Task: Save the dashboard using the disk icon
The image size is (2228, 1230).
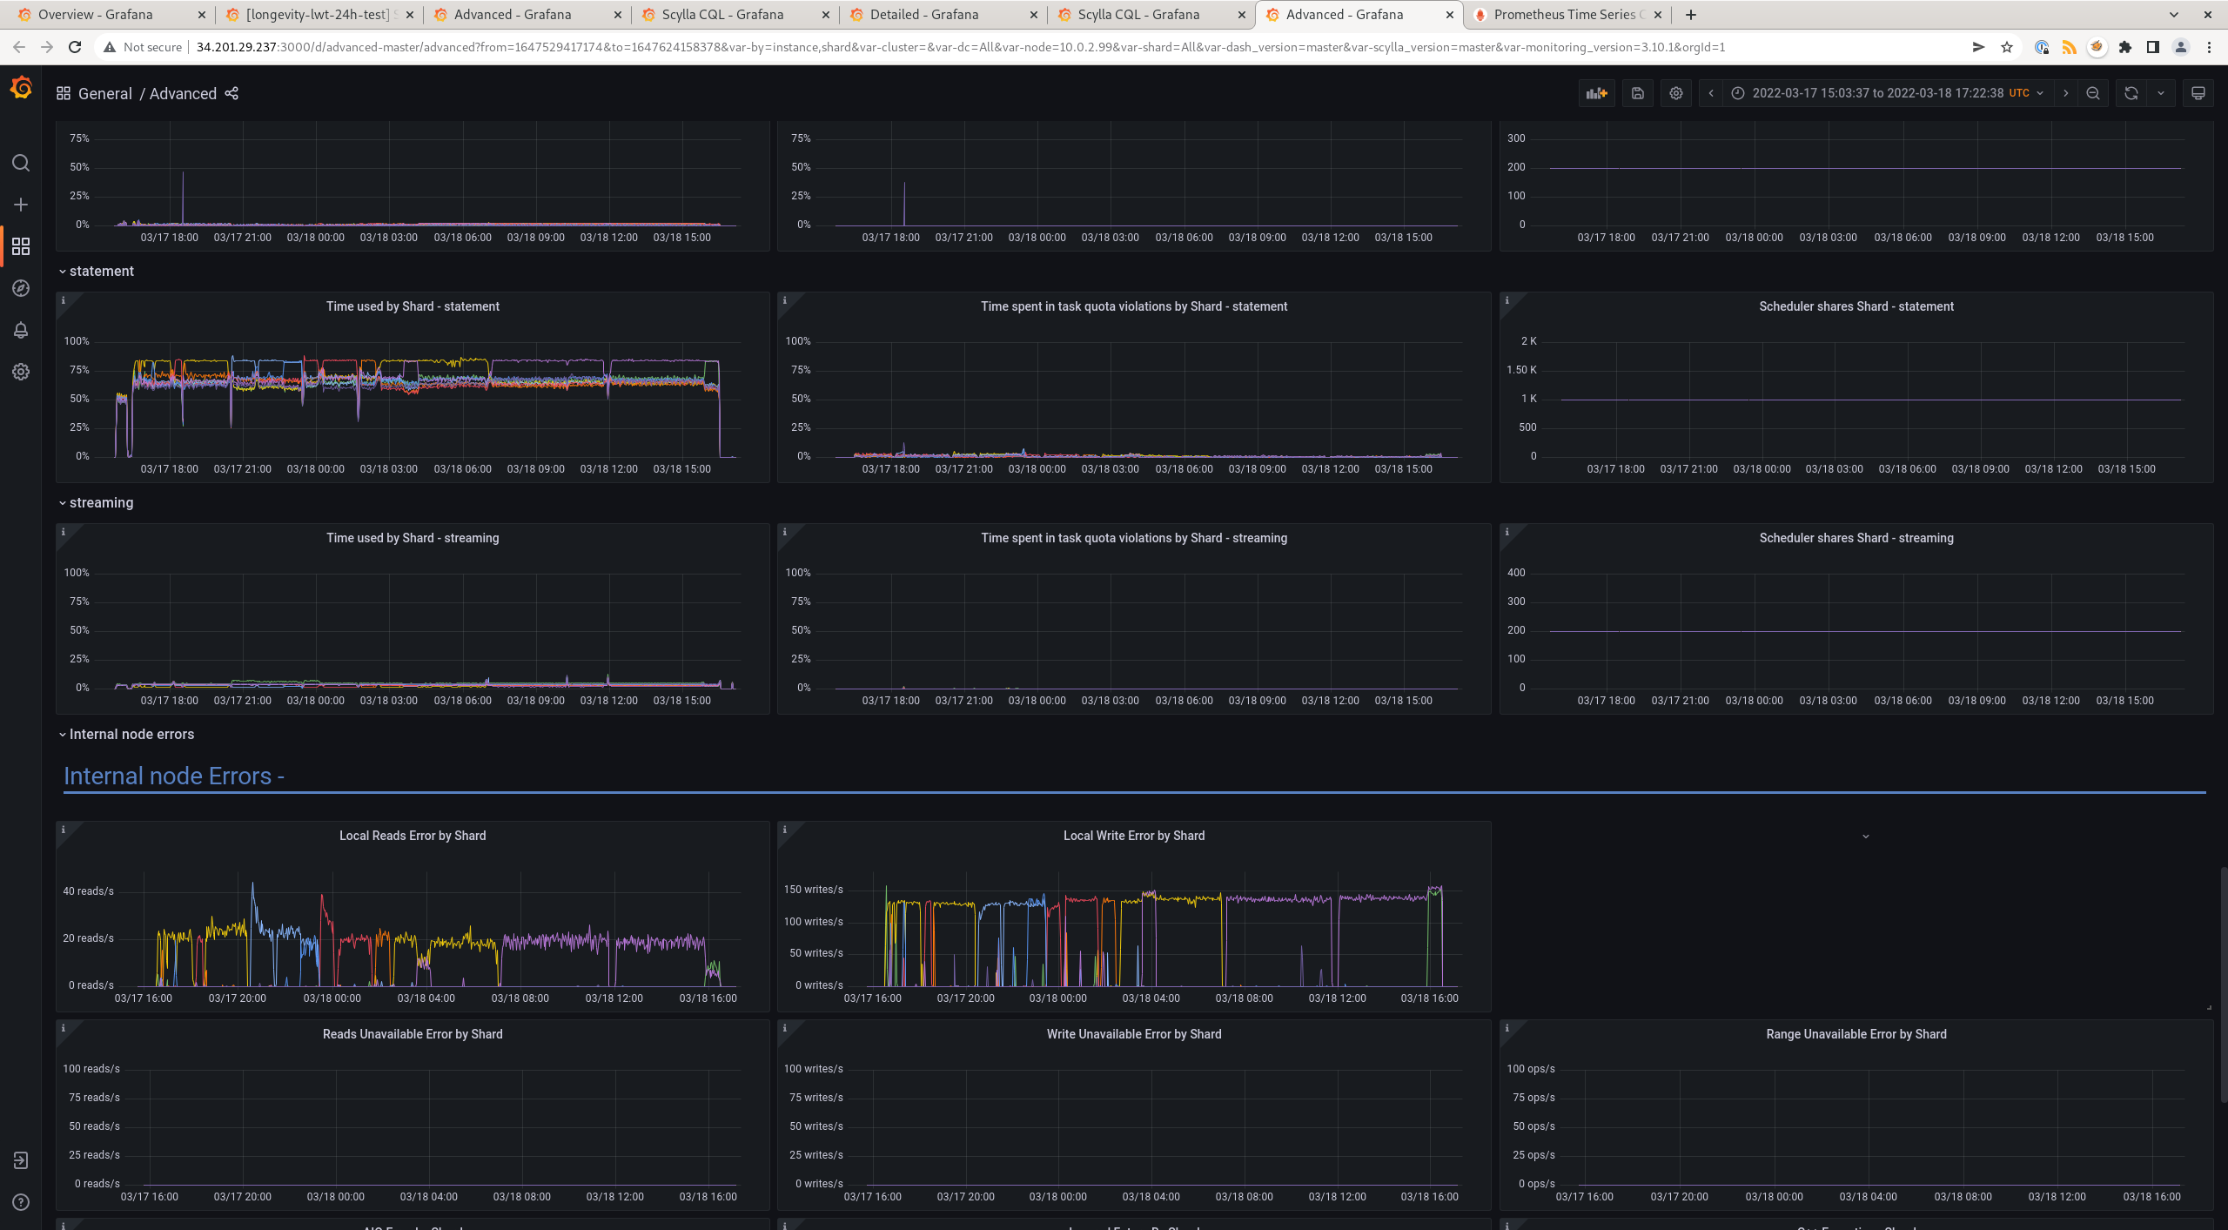Action: tap(1638, 93)
